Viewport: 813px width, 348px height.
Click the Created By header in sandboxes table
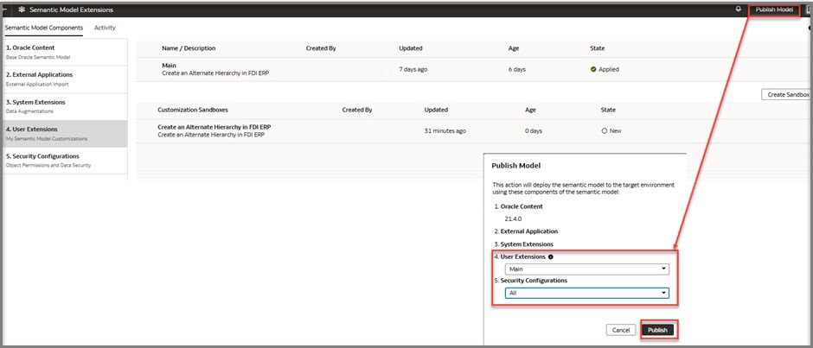[357, 110]
